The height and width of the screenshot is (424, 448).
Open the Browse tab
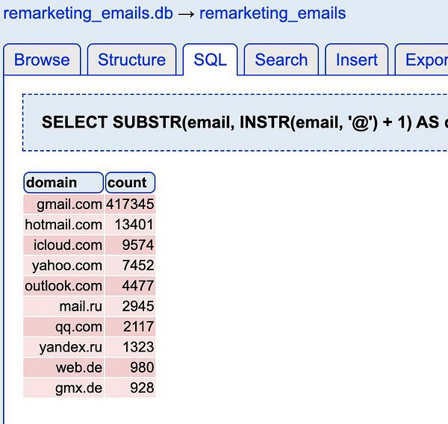pyautogui.click(x=42, y=60)
